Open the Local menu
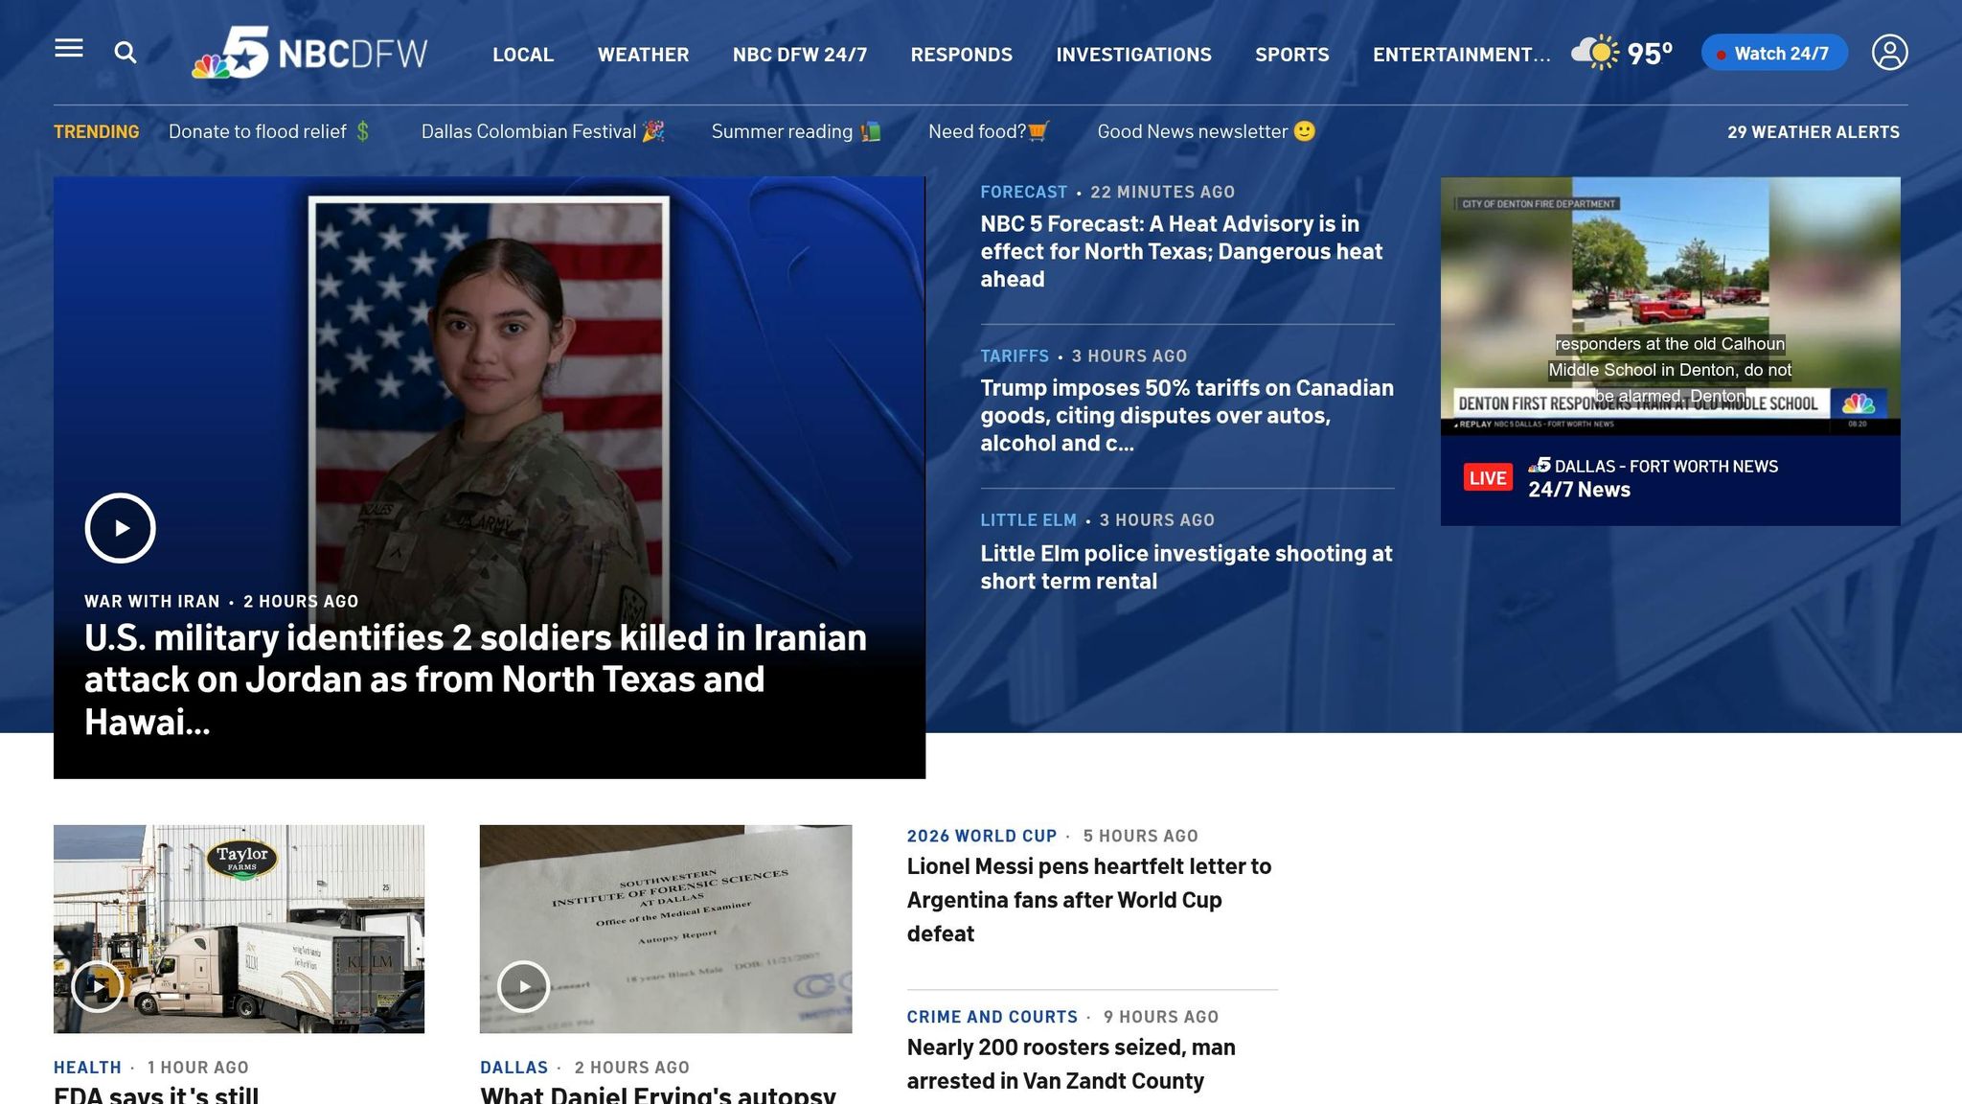This screenshot has height=1104, width=1962. coord(523,55)
